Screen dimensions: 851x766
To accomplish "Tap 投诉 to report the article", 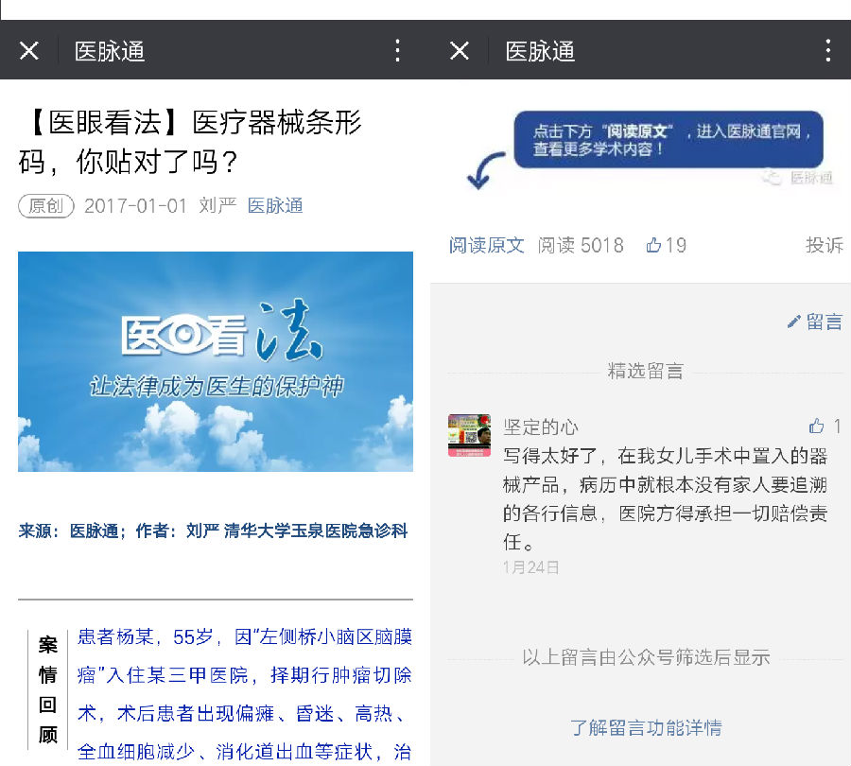I will (x=824, y=245).
